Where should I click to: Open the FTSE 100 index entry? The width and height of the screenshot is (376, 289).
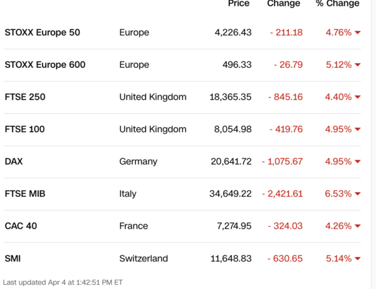click(24, 129)
